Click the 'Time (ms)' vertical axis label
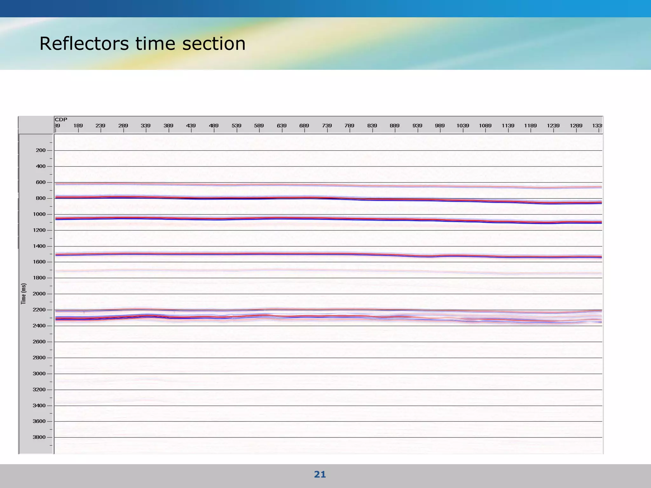Screen dimensions: 651x488 pyautogui.click(x=24, y=294)
